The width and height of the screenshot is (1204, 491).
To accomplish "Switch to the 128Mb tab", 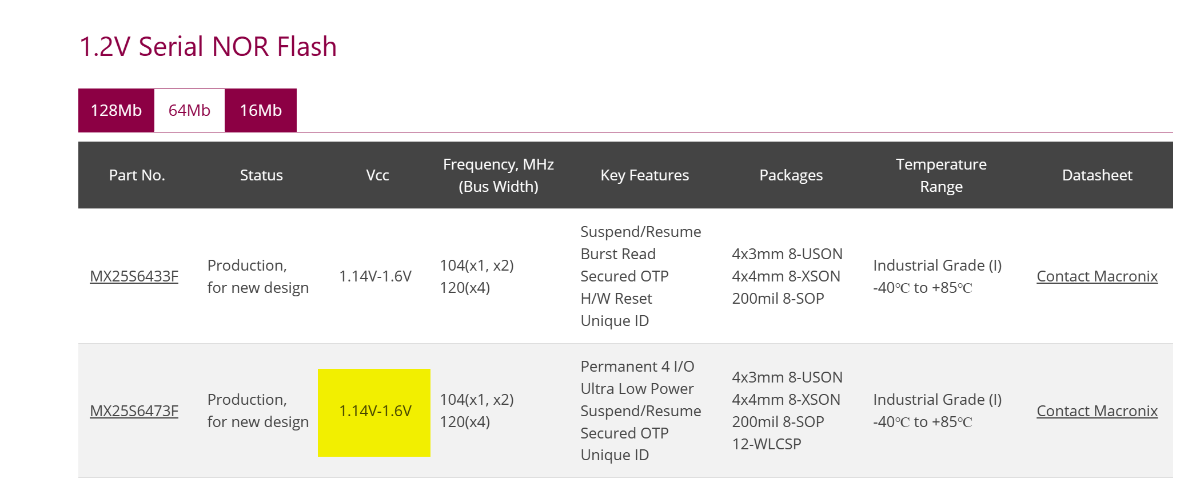I will coord(116,110).
